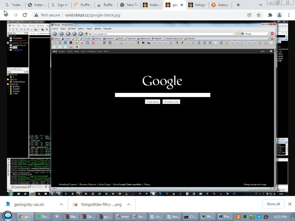Screen dimensions: 295x221
Task: Switch to the dsetup tab
Action: [x=220, y=5]
